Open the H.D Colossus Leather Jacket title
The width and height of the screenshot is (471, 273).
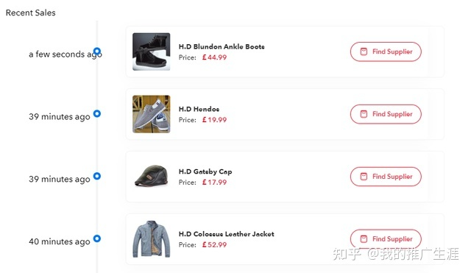[227, 234]
